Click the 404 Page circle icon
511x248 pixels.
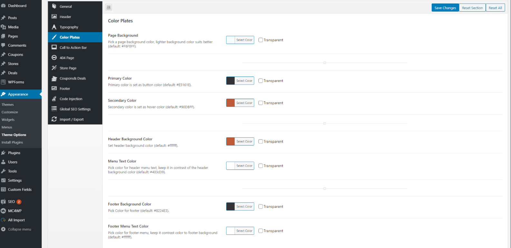click(54, 58)
